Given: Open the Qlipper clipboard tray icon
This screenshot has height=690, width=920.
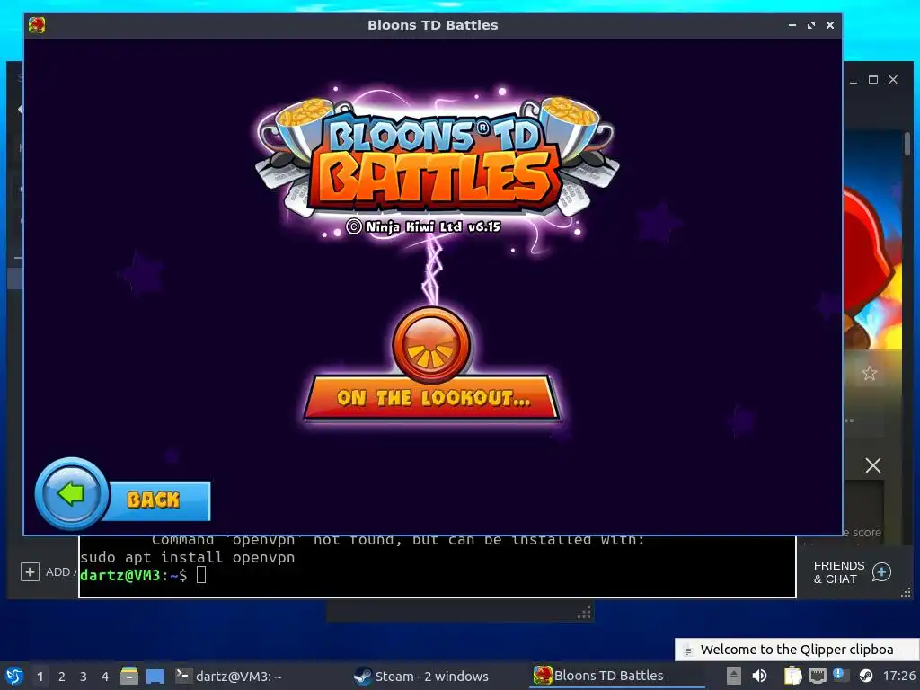Looking at the screenshot, I should click(x=792, y=676).
